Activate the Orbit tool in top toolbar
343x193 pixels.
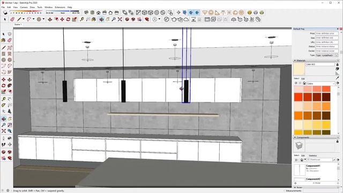pos(101,19)
